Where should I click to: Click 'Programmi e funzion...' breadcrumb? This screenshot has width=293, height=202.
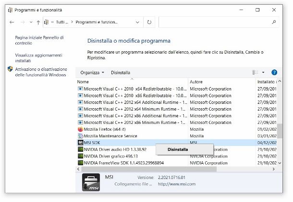coord(97,22)
